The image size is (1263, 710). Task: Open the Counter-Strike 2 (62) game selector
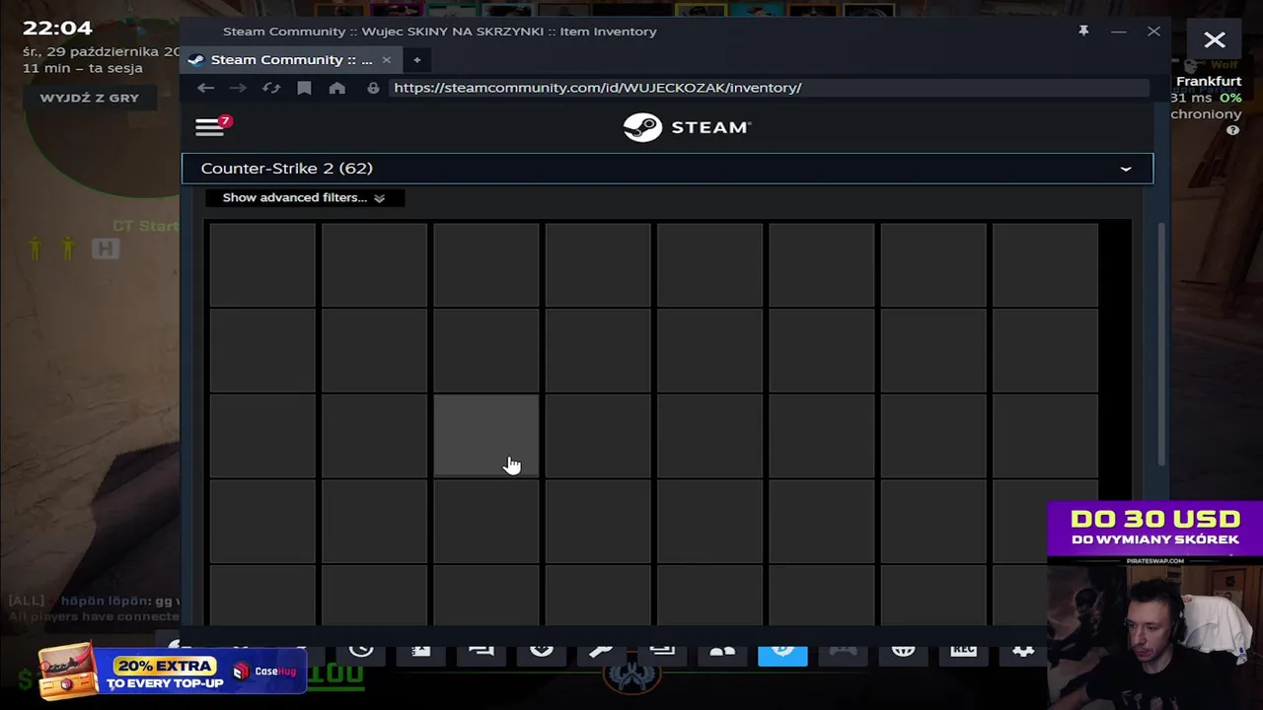point(667,169)
